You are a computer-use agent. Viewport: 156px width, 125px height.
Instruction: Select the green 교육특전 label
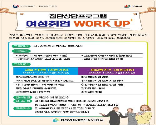[21, 51]
